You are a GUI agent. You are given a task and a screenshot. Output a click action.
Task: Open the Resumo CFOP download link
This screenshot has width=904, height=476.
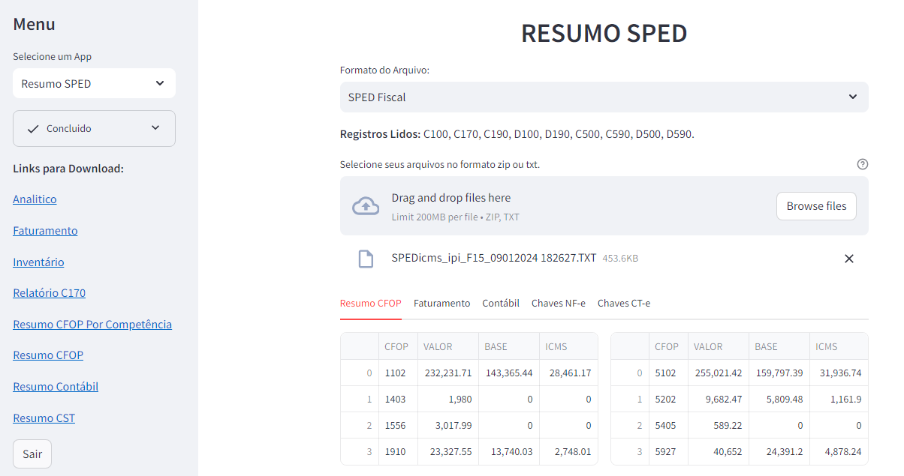click(48, 355)
